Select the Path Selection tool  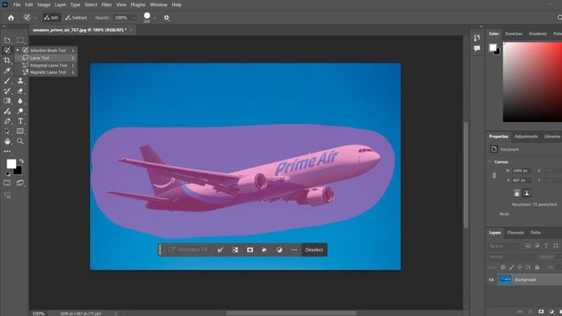7,132
